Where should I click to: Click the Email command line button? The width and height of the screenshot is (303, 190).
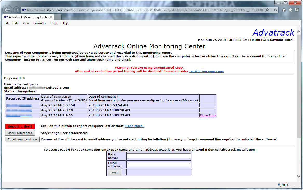tap(22, 139)
